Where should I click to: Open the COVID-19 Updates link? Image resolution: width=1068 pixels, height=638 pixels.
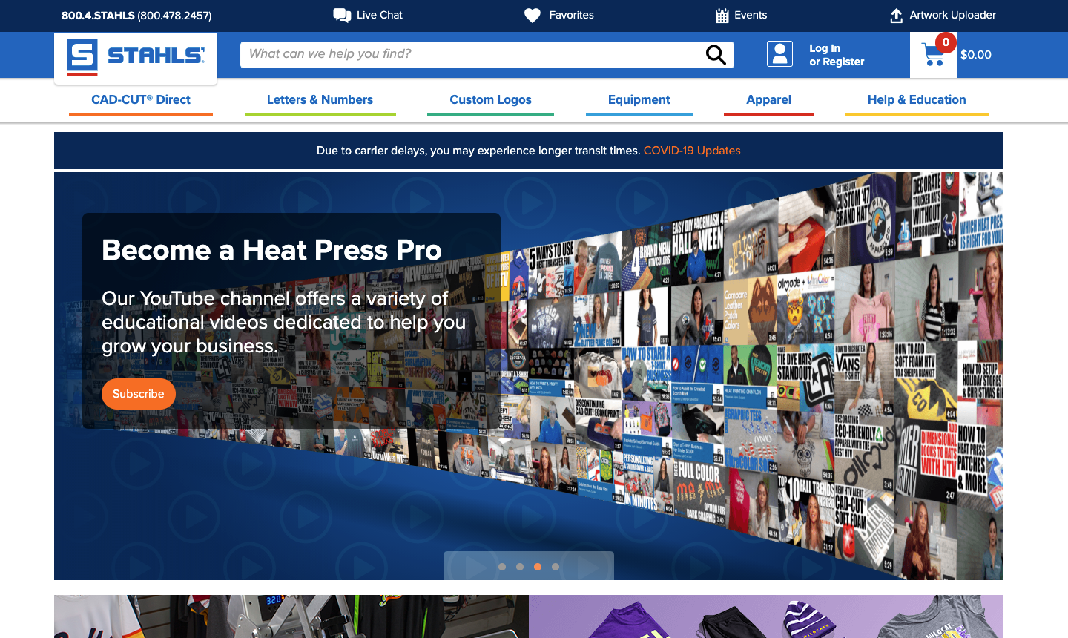coord(691,151)
